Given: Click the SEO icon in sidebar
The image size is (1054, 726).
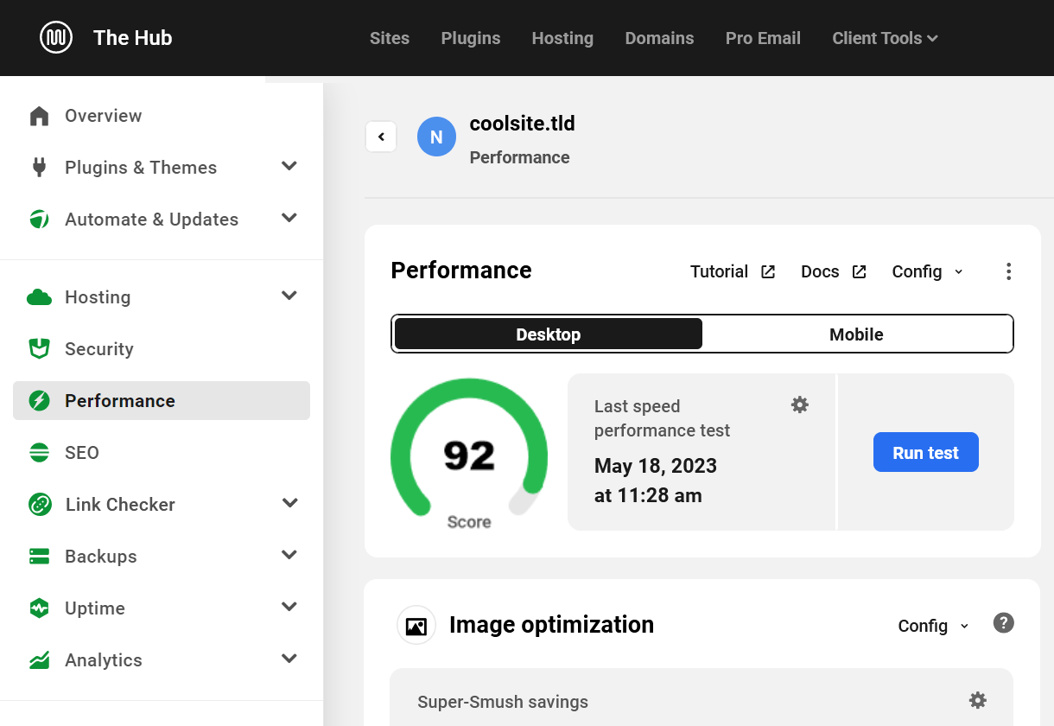Looking at the screenshot, I should coord(39,453).
